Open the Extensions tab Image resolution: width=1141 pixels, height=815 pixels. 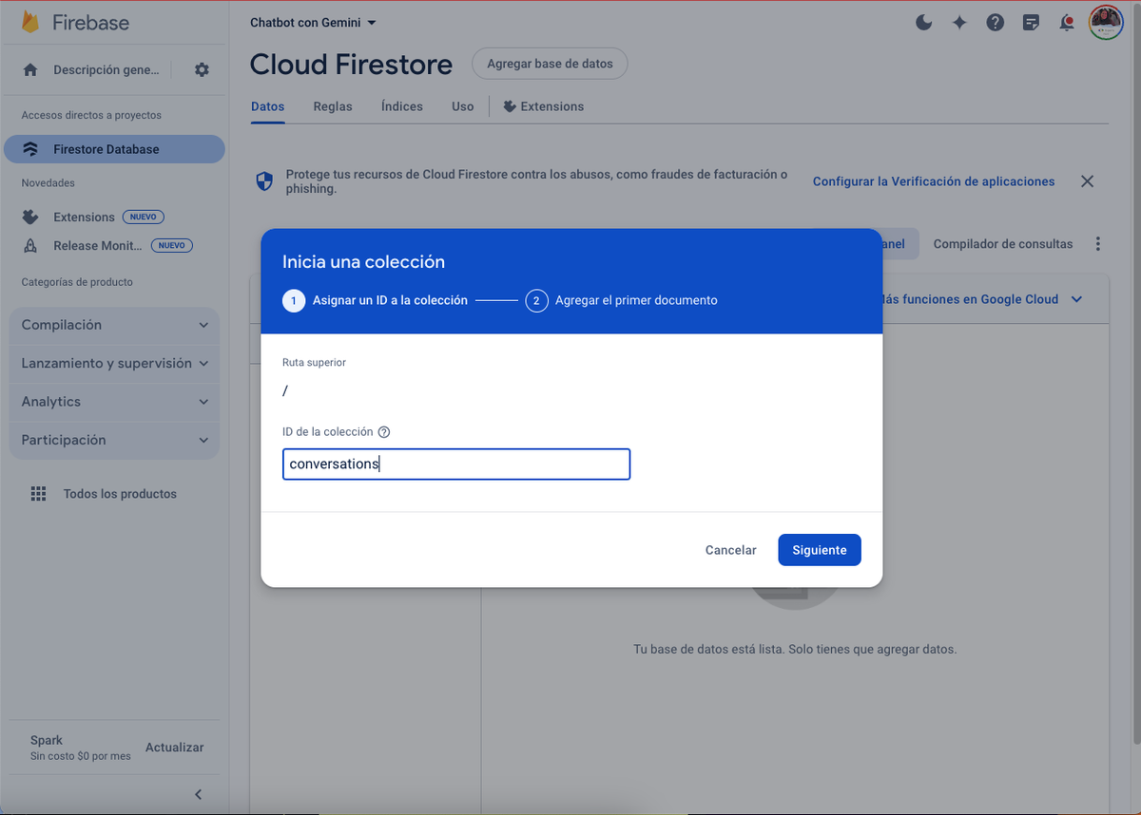[544, 106]
